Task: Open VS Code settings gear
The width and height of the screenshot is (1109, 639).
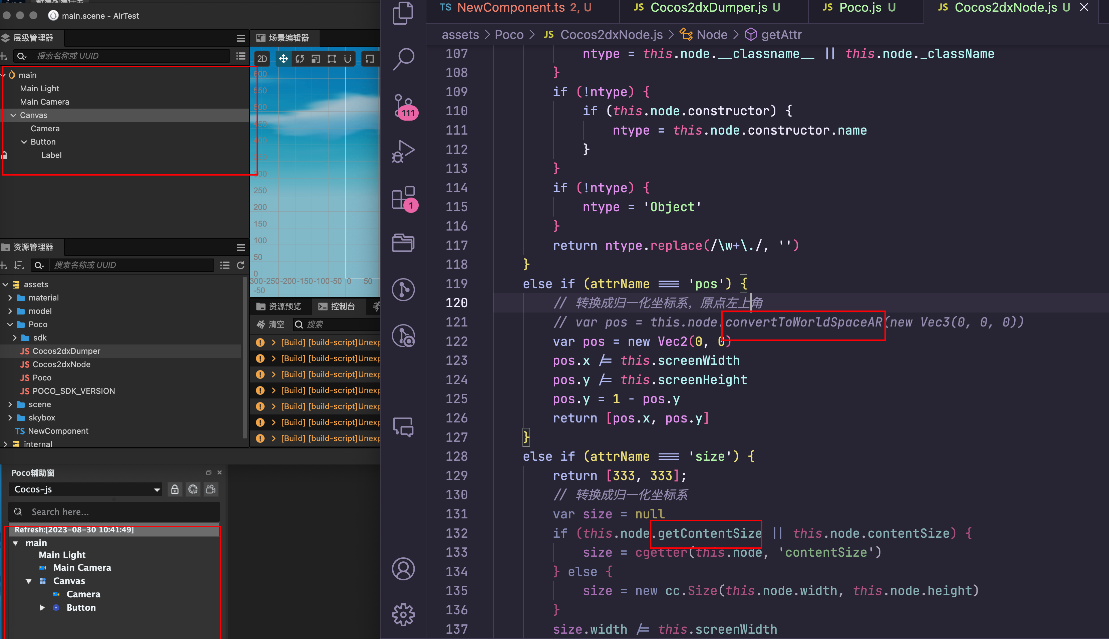Action: [403, 614]
